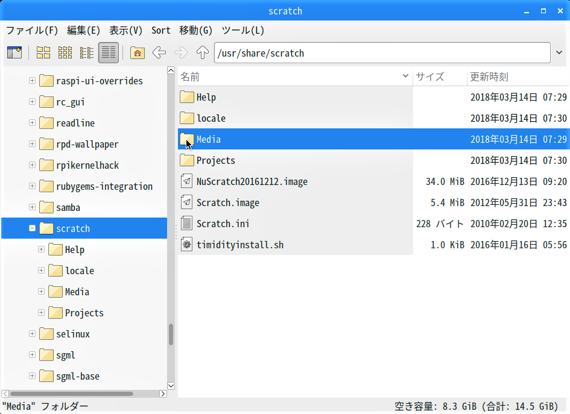Click tree scroll left arrow

coord(5,394)
